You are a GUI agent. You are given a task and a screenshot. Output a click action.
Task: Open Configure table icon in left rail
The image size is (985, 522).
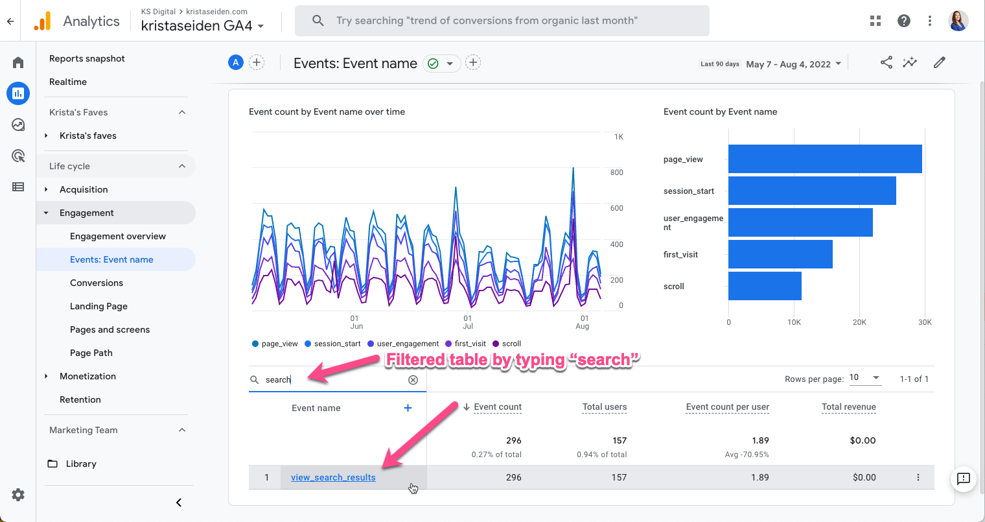18,187
